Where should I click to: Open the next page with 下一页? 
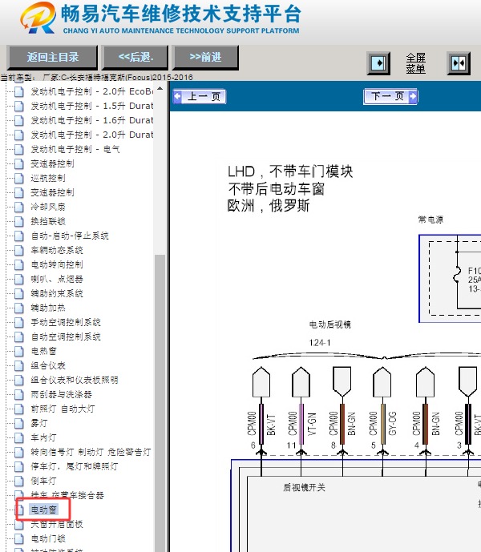(390, 96)
